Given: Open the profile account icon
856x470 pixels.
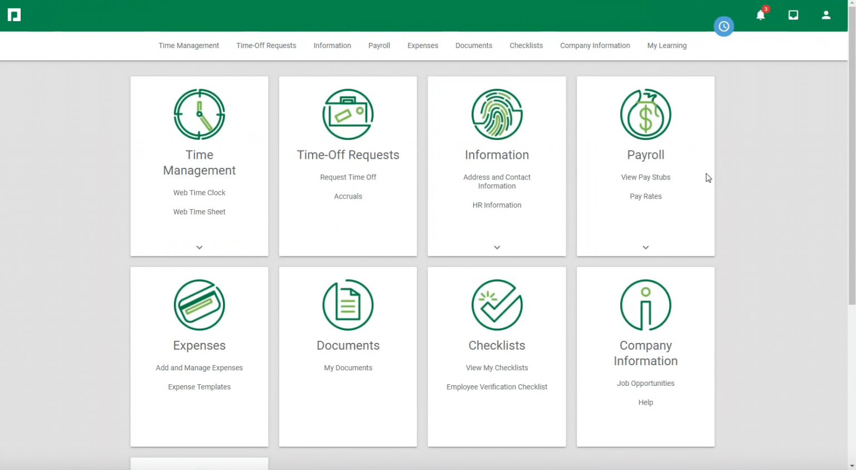Looking at the screenshot, I should [825, 15].
